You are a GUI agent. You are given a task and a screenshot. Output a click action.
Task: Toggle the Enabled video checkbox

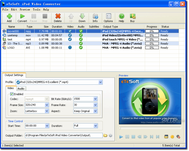(x=12, y=94)
